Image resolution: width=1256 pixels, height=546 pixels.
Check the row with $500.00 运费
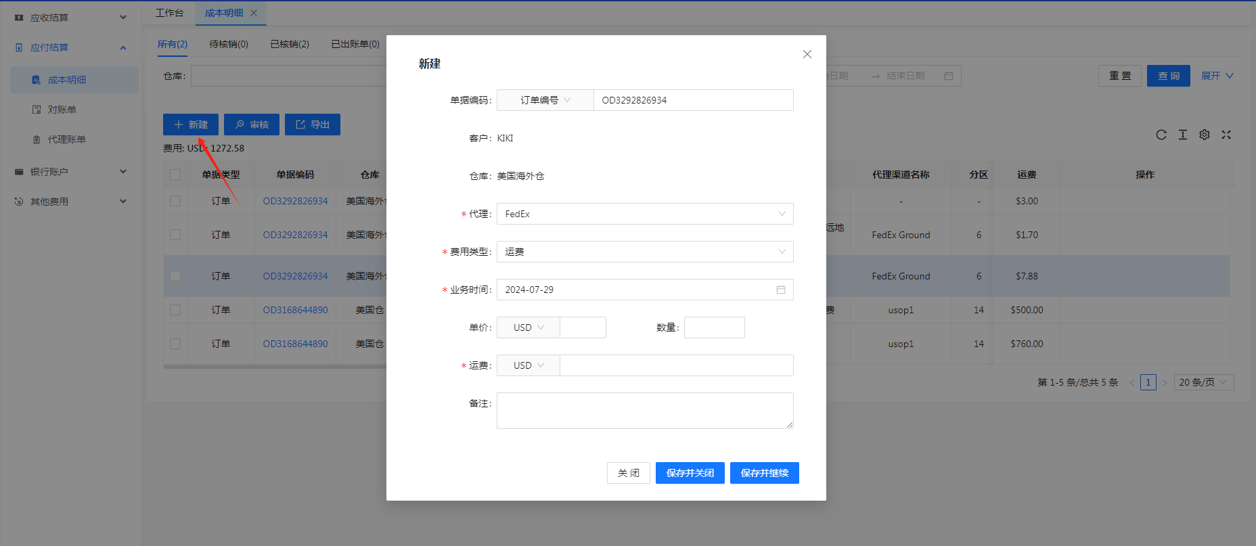(175, 310)
